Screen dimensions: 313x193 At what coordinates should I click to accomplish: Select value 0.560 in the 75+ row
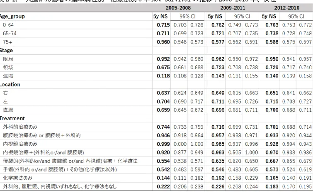point(163,42)
